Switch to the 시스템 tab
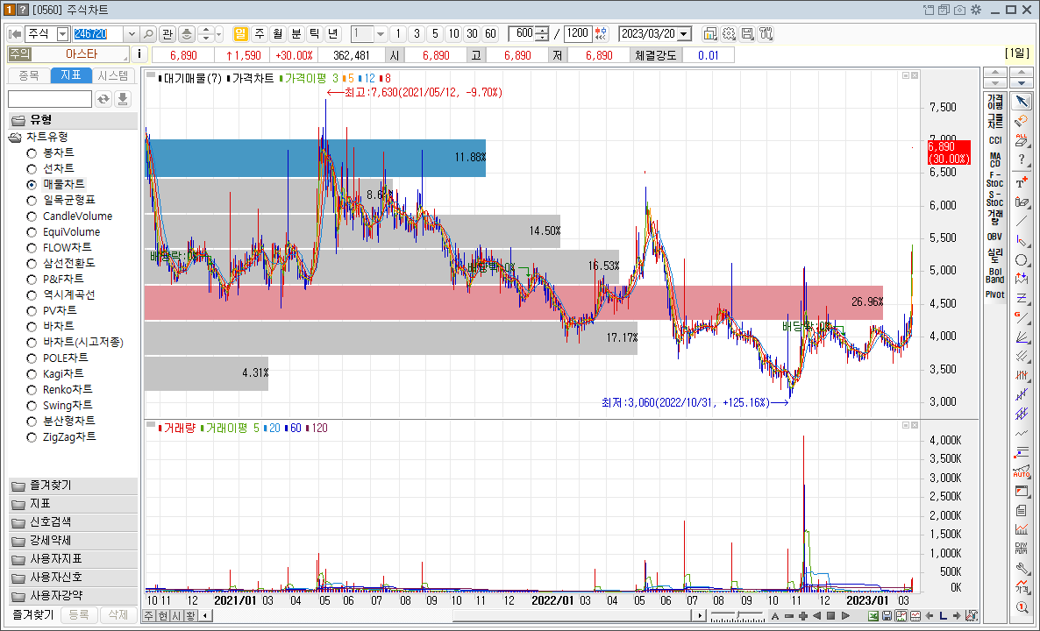The image size is (1040, 631). tap(113, 75)
